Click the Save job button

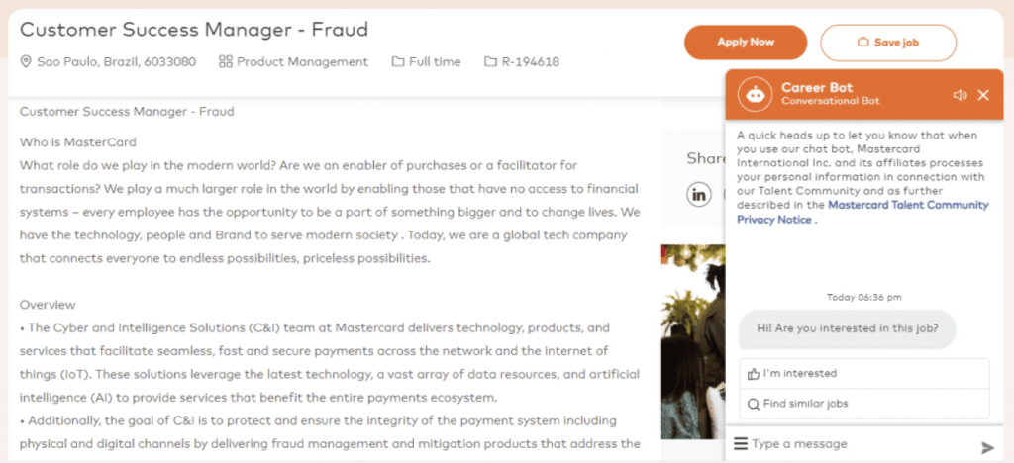(888, 43)
